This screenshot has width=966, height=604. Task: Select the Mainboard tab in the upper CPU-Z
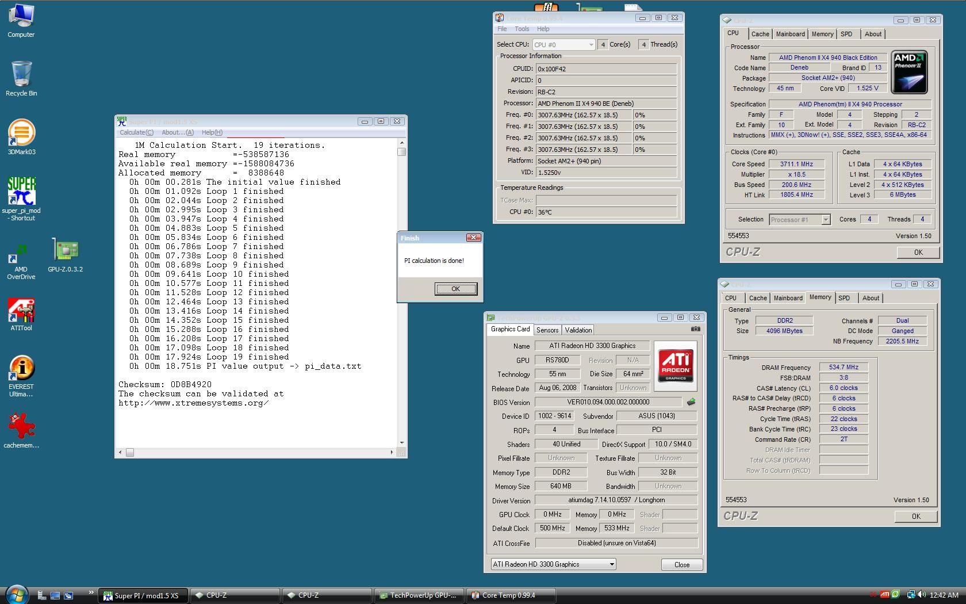[790, 35]
